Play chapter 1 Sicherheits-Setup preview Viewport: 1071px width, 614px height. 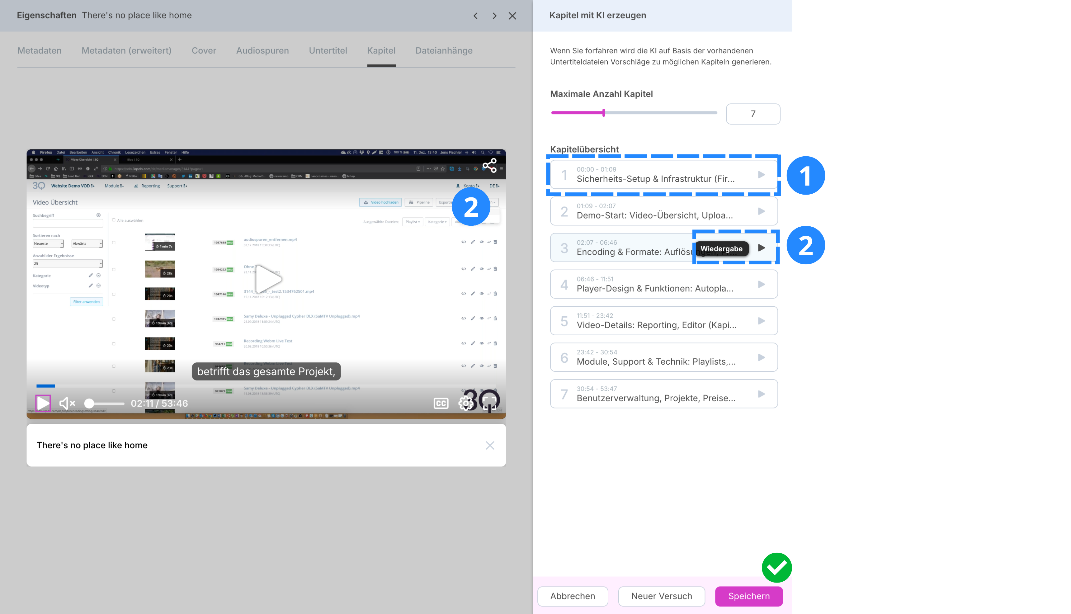coord(761,175)
